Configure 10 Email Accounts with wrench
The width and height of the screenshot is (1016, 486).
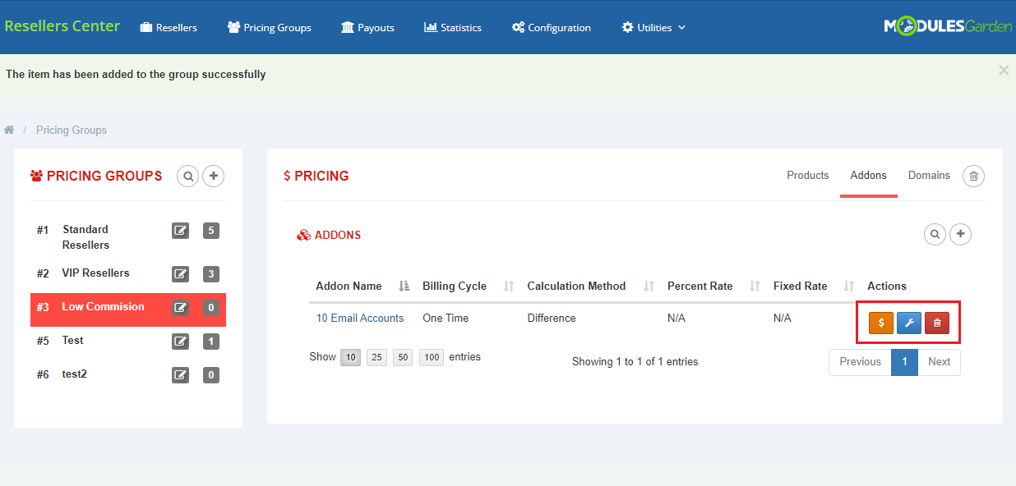[x=909, y=323]
